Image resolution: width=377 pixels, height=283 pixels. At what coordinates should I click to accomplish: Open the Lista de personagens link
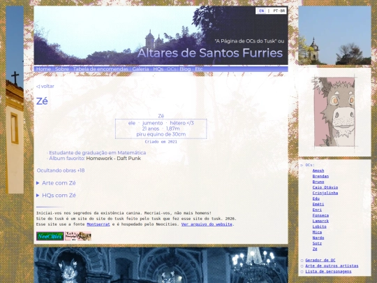pyautogui.click(x=328, y=271)
